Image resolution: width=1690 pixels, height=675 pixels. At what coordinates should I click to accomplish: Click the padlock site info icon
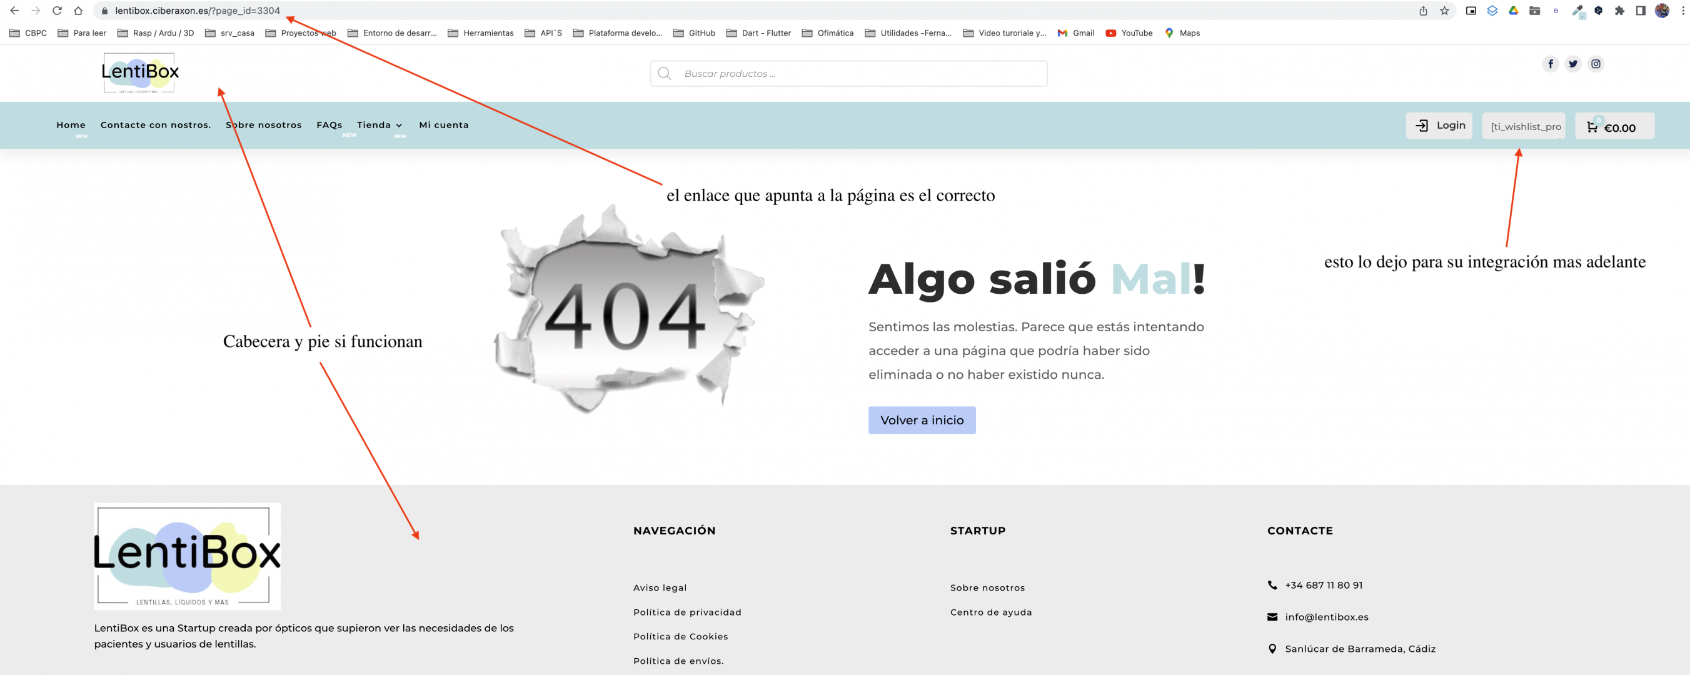point(104,11)
